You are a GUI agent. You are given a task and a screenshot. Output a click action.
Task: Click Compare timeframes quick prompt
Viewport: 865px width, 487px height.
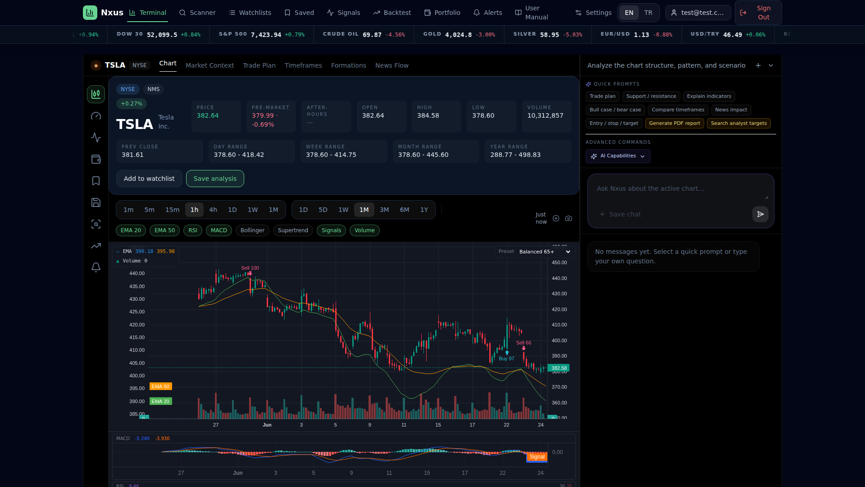pos(678,110)
